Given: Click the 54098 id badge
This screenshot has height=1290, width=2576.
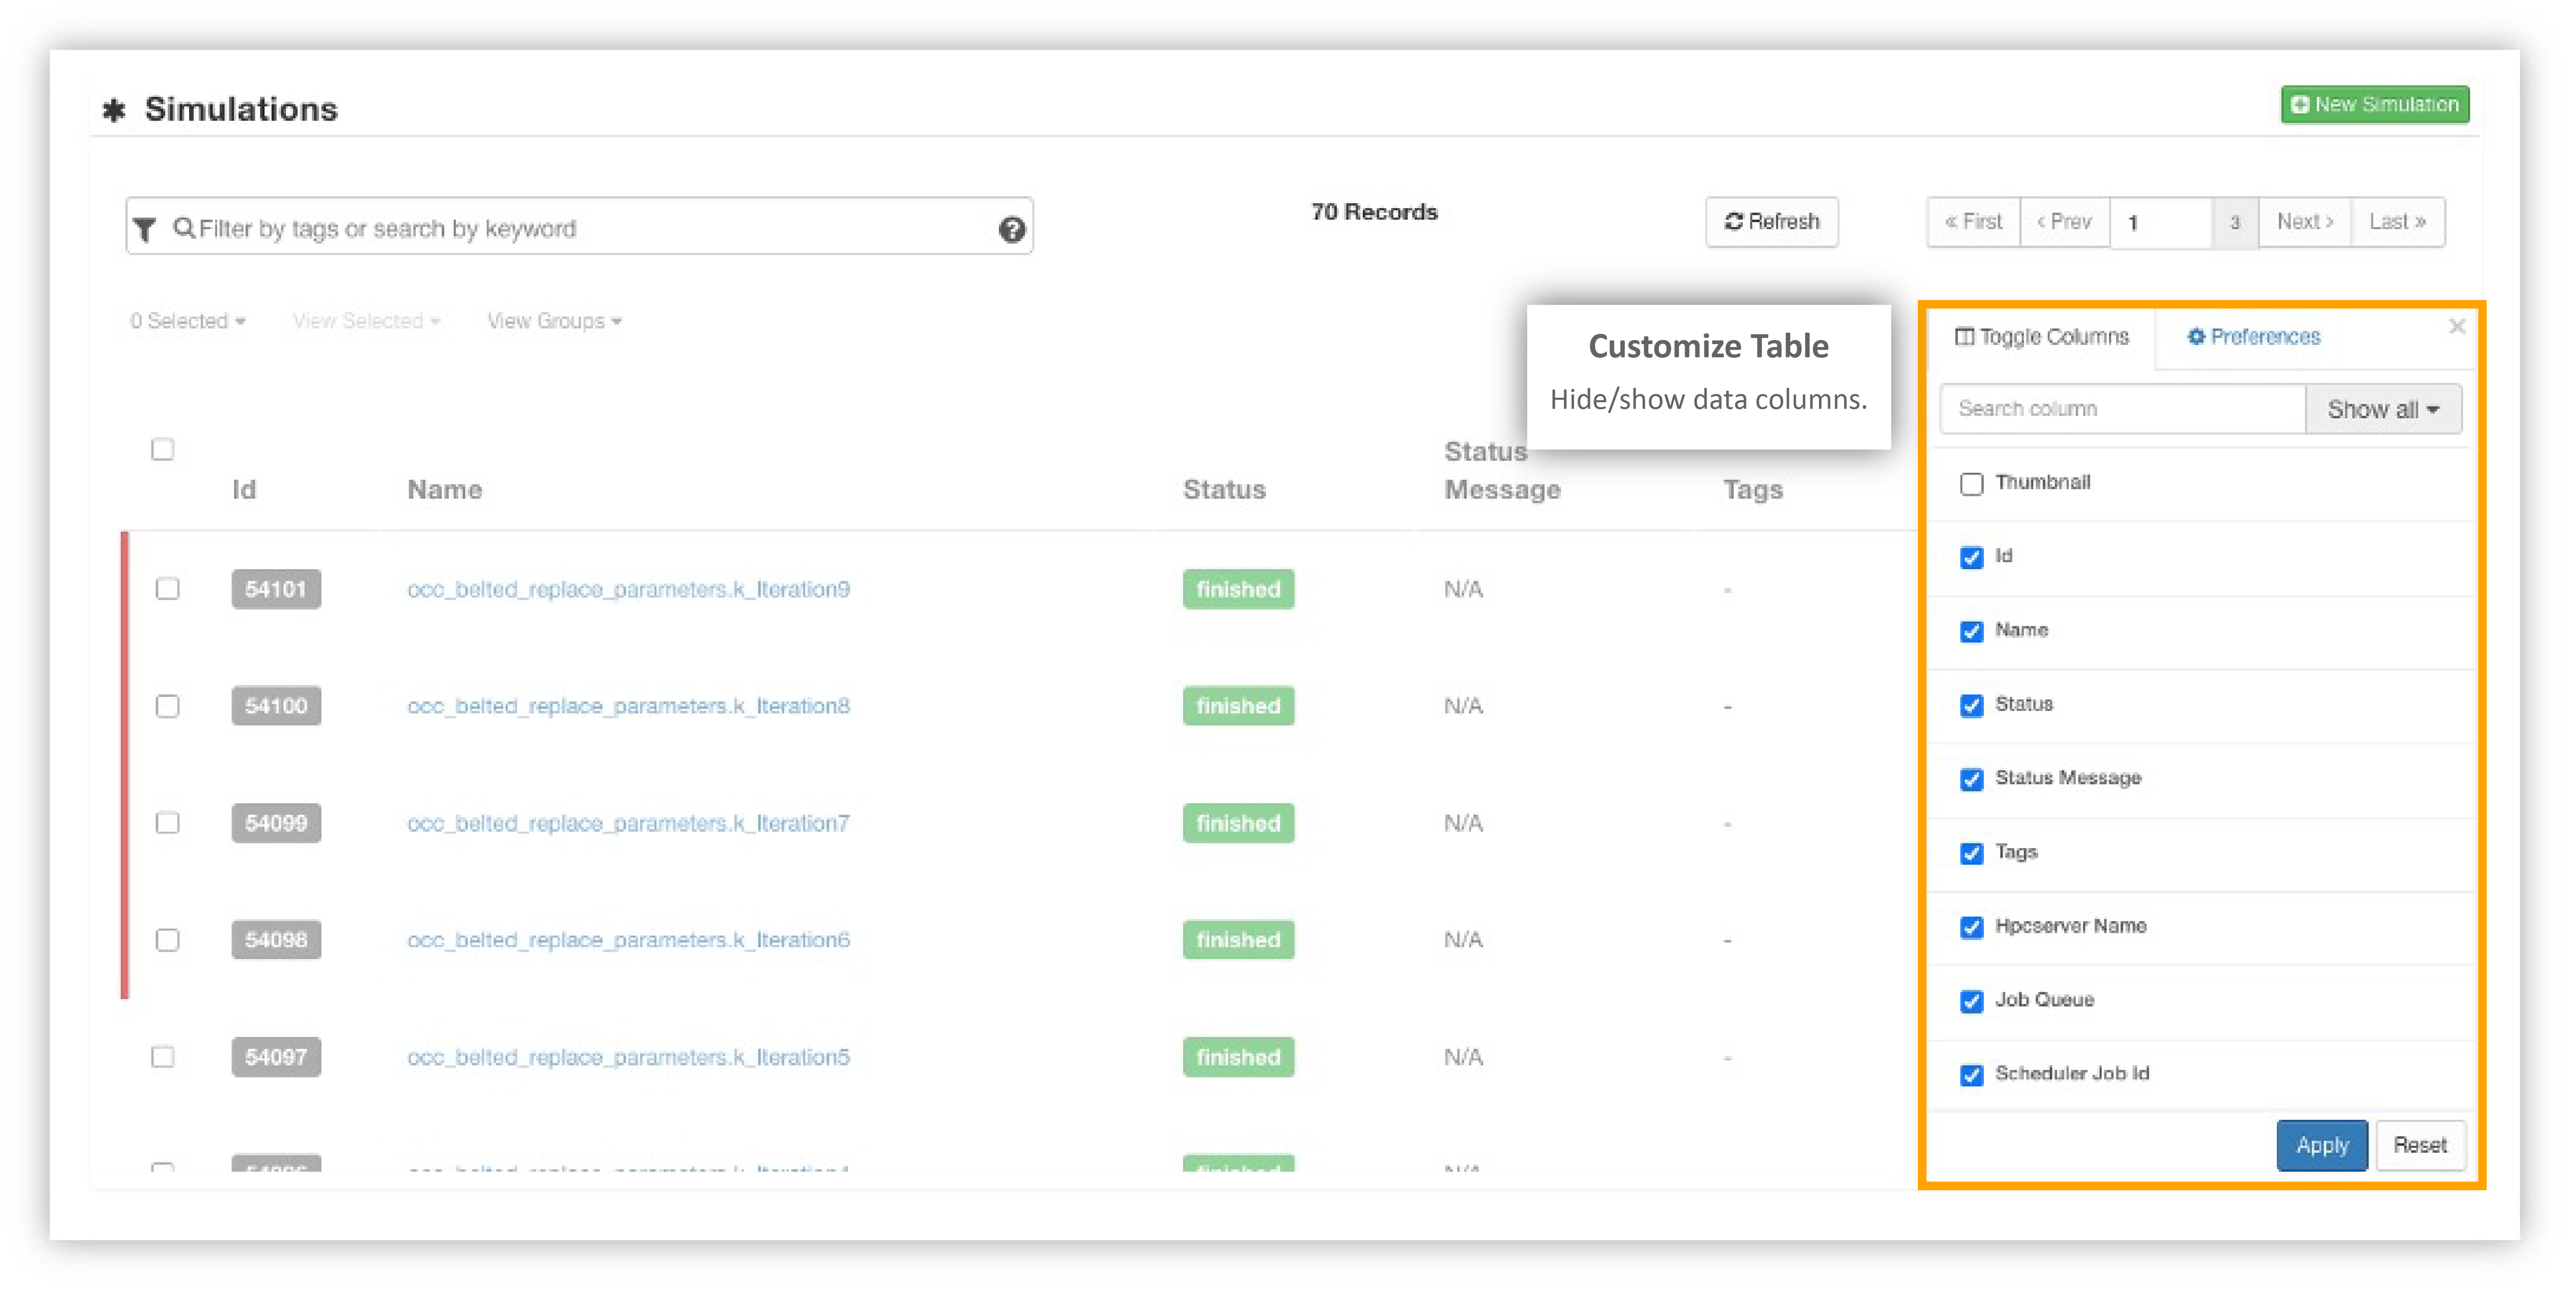Looking at the screenshot, I should (276, 940).
